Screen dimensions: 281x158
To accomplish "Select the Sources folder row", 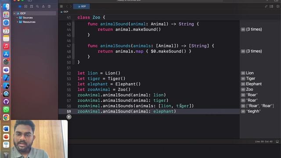I will coord(34,18).
